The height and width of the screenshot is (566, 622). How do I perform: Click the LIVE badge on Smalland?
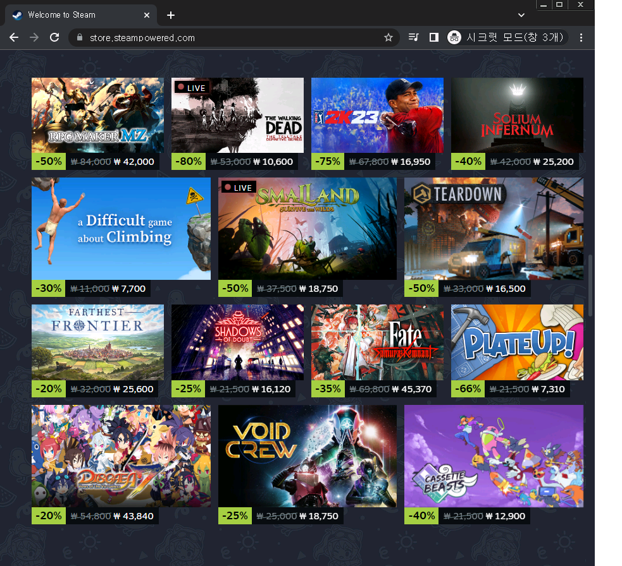239,188
